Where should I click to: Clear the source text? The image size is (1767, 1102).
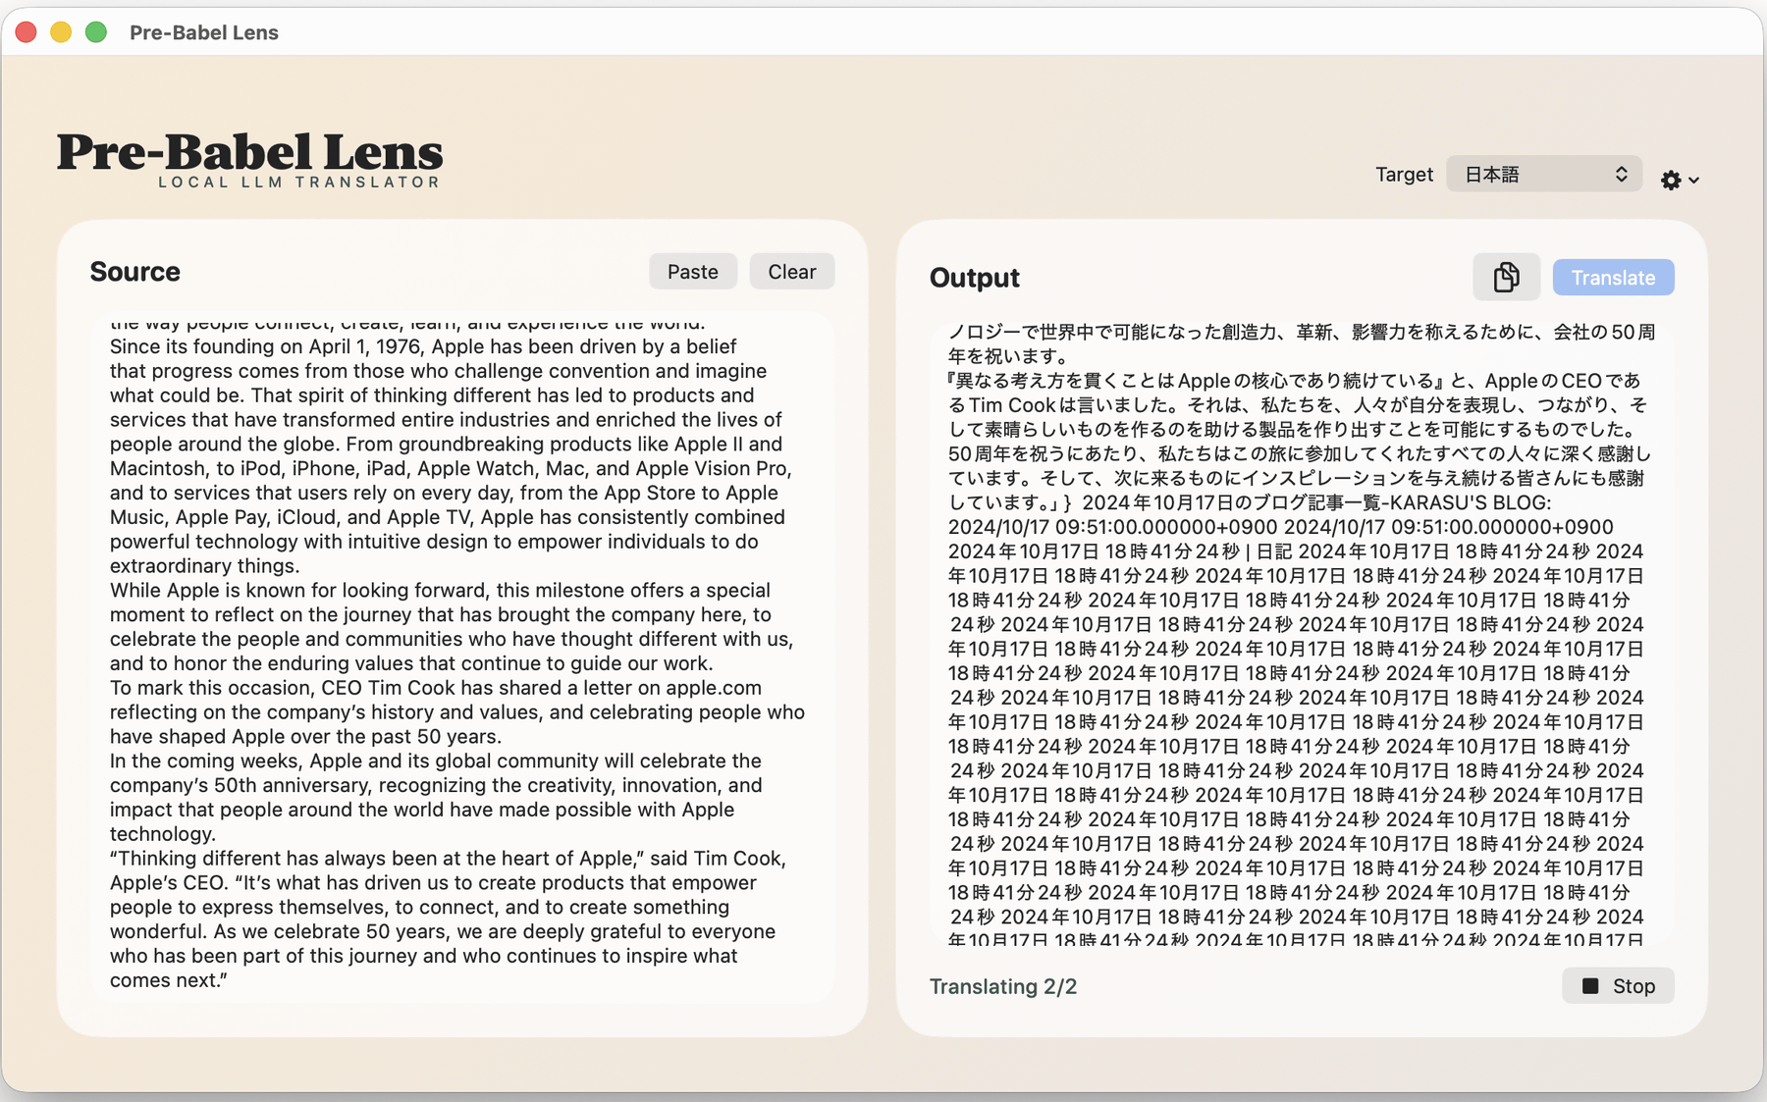(792, 272)
